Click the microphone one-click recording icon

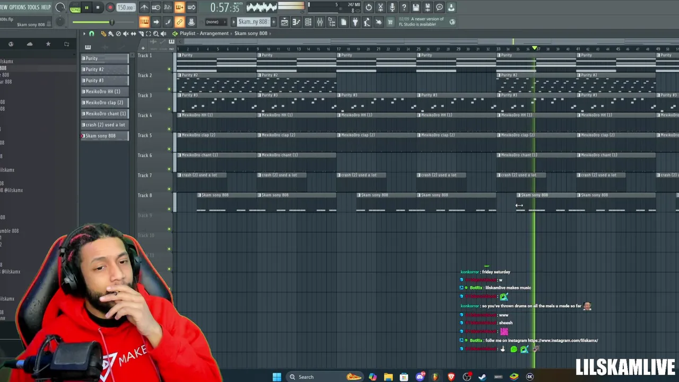pos(392,7)
